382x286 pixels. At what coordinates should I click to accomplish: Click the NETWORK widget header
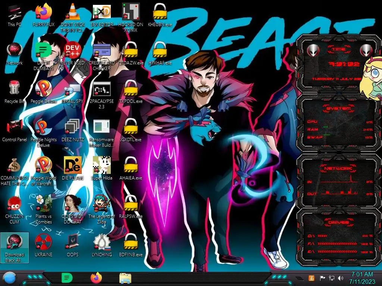[x=339, y=168]
